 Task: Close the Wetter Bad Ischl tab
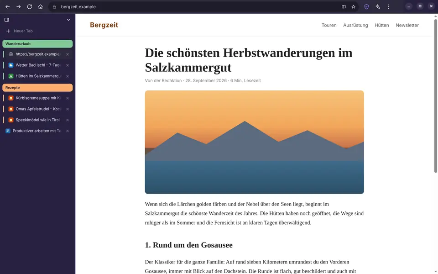pos(68,65)
